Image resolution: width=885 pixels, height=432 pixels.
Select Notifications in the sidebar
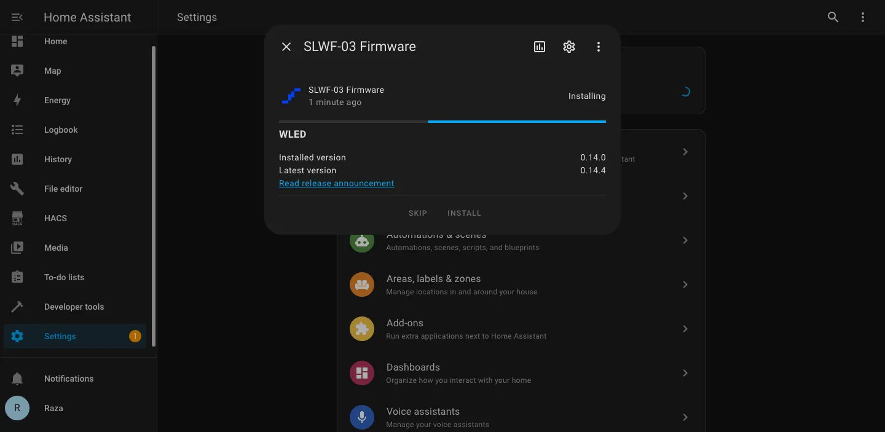pos(75,379)
